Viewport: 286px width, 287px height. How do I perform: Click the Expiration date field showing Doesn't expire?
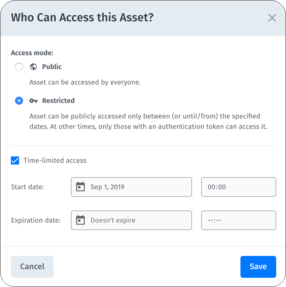(131, 220)
